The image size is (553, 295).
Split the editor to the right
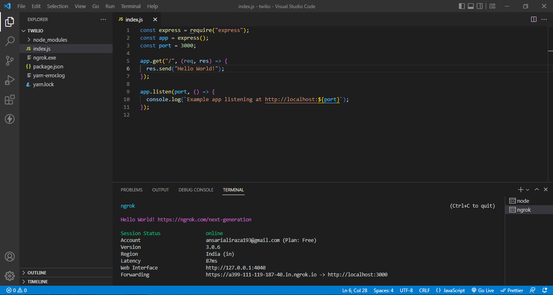(534, 19)
